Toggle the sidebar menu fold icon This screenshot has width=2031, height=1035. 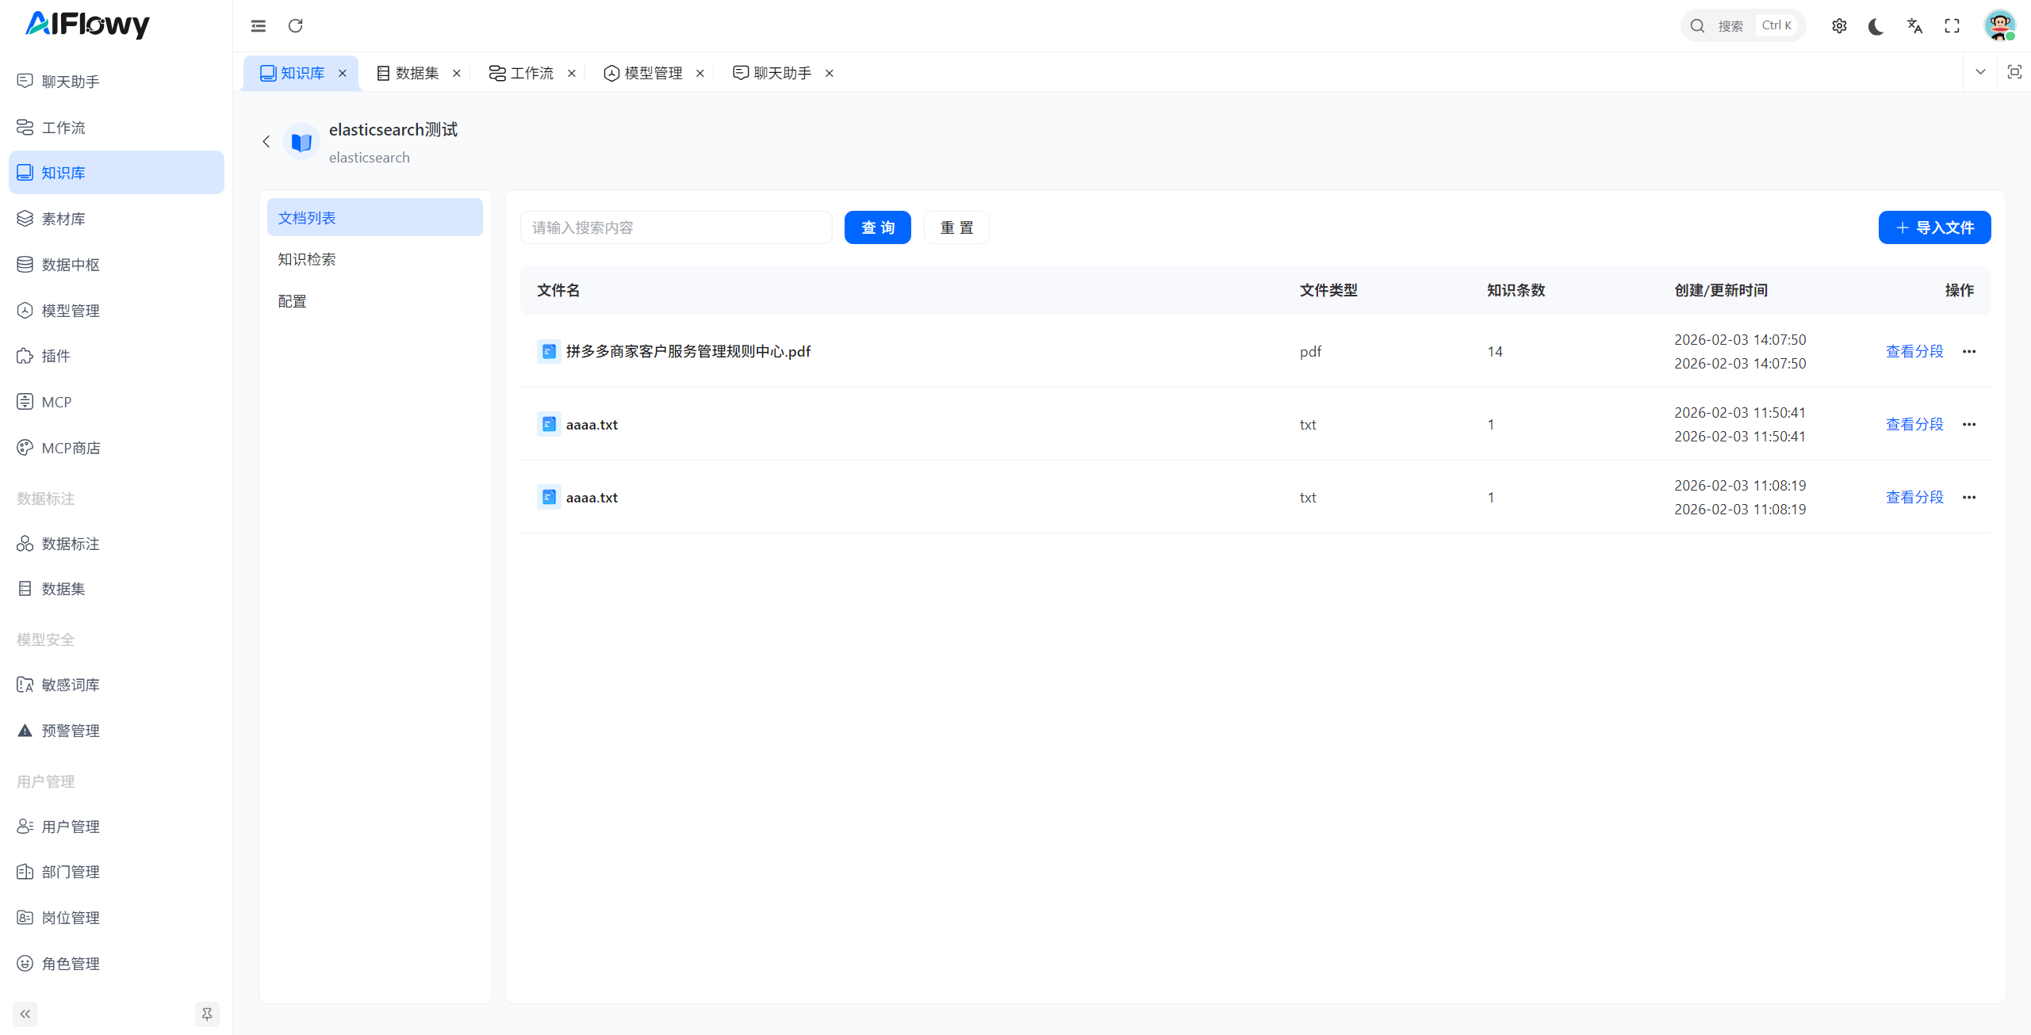259,26
